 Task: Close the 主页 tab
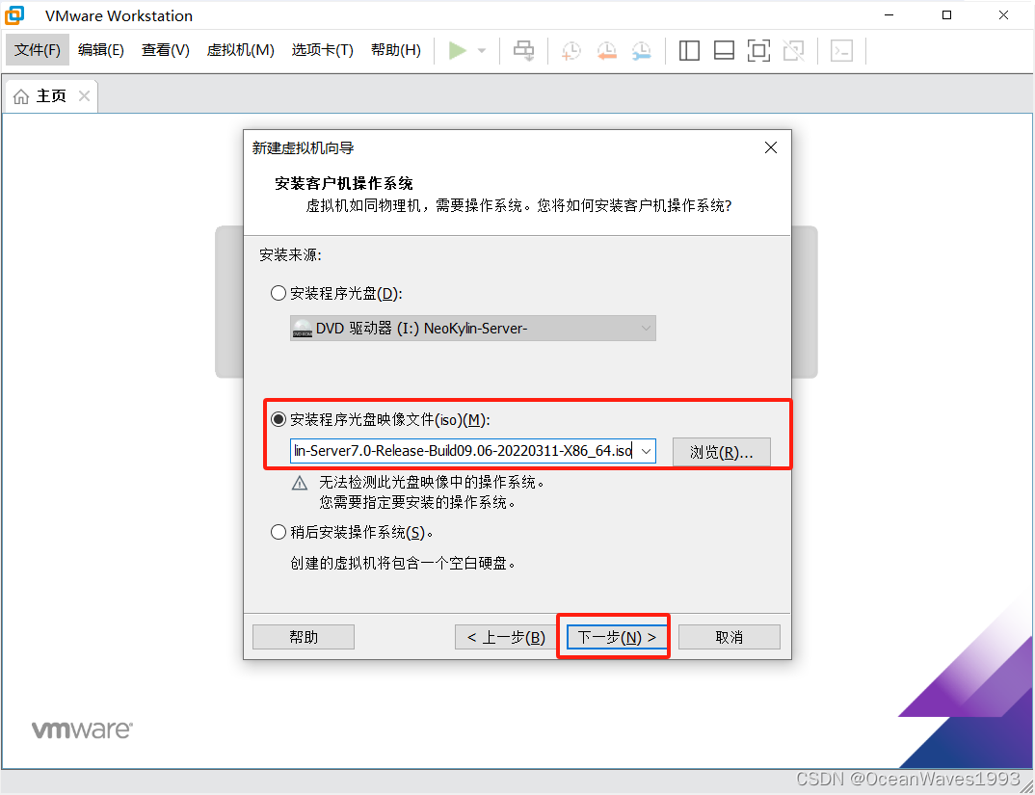(84, 96)
